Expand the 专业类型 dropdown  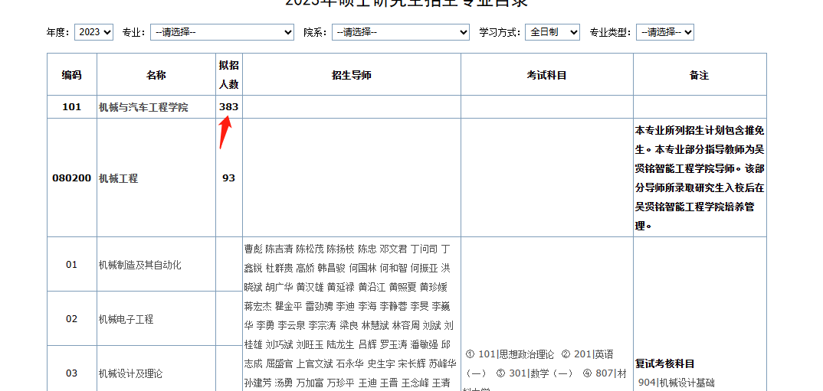[664, 32]
